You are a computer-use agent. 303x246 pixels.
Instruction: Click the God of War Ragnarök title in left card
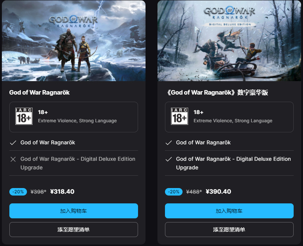[x=39, y=92]
